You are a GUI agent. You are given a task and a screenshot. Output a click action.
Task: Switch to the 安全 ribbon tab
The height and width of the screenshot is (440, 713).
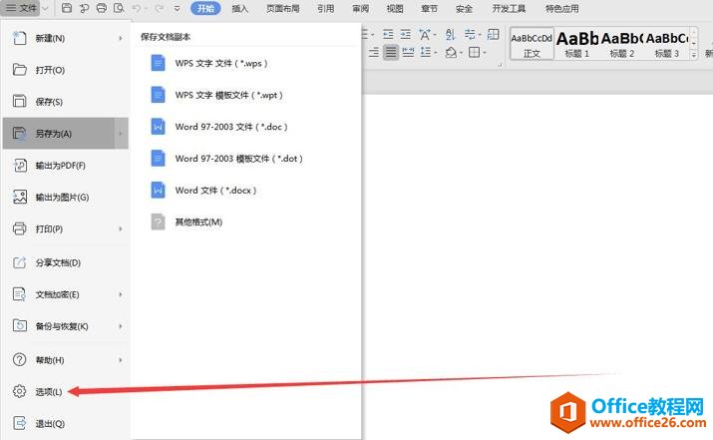tap(464, 8)
